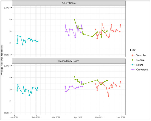Click the Vascular legend label
Viewport: 151px width, 121px height.
[x=141, y=55]
